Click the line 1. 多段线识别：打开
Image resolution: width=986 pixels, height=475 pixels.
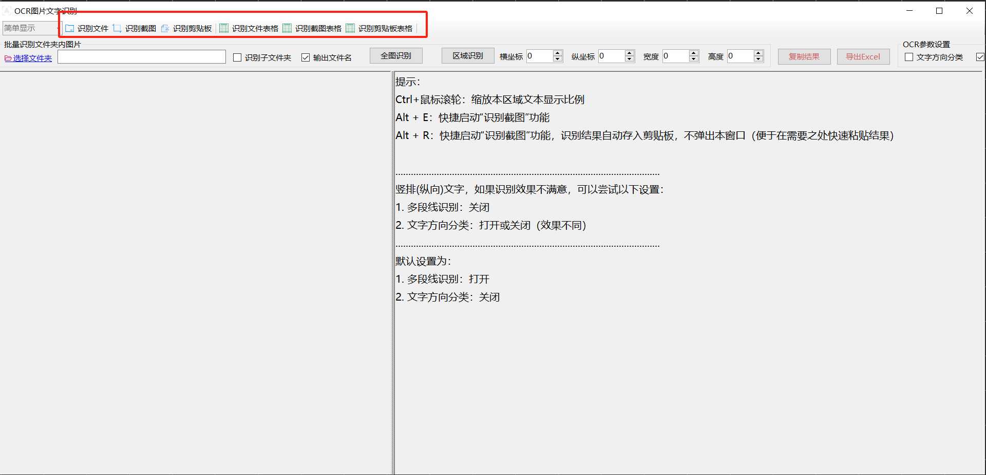pos(443,279)
